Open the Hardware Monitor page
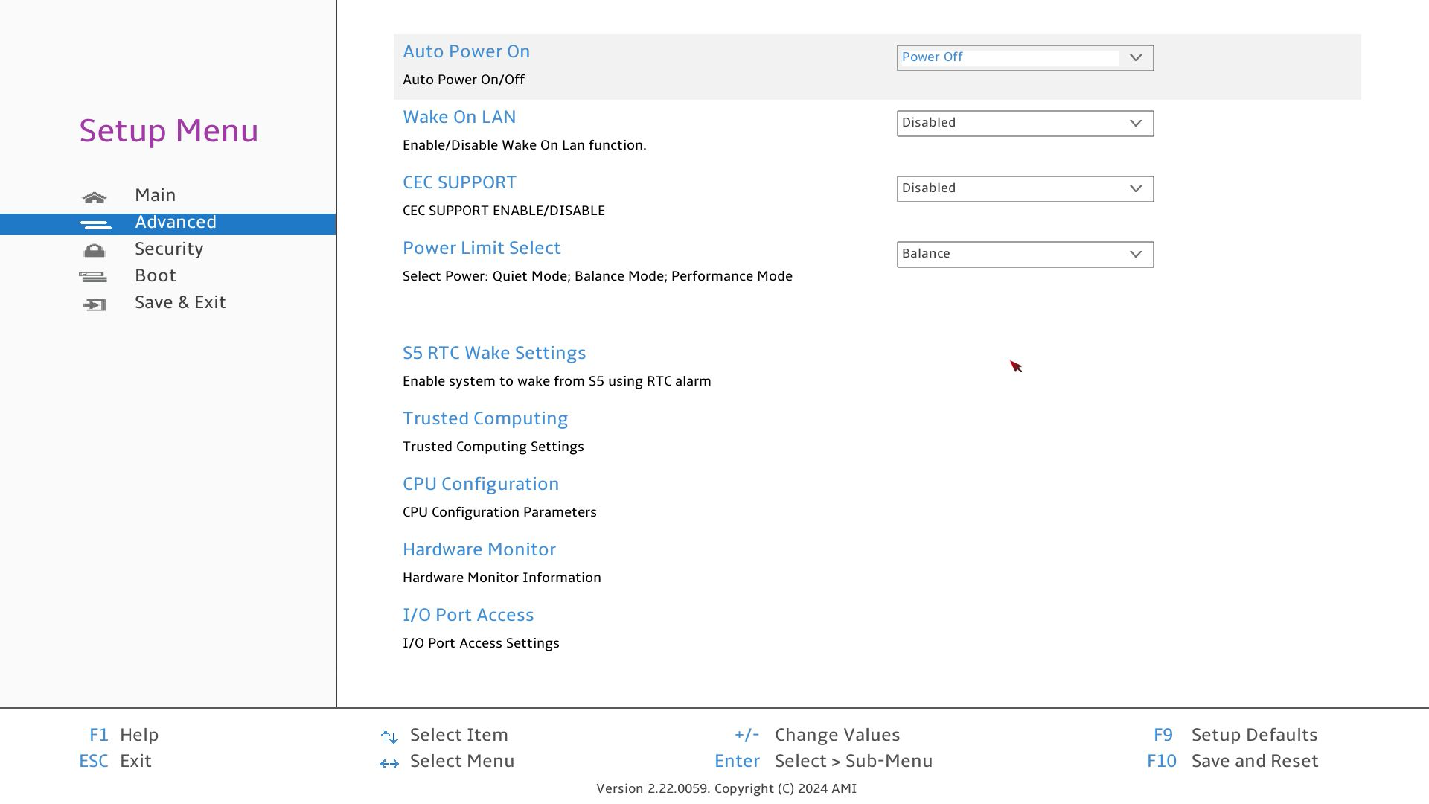 click(479, 550)
